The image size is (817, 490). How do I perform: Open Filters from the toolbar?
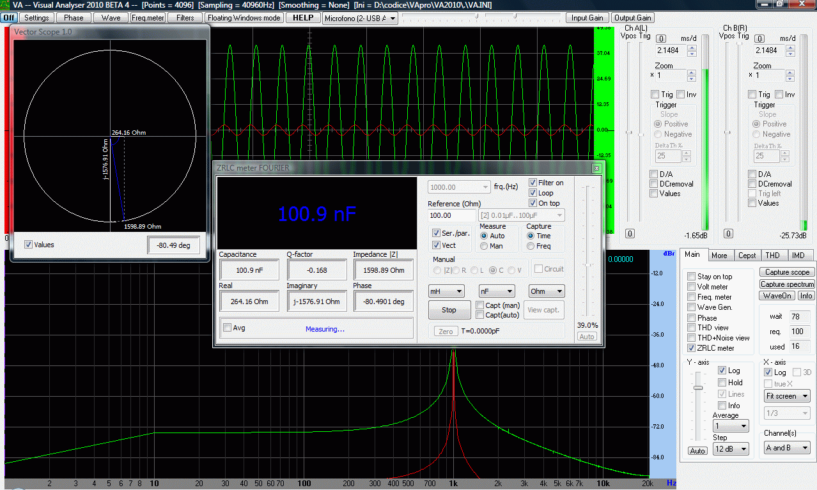point(185,18)
